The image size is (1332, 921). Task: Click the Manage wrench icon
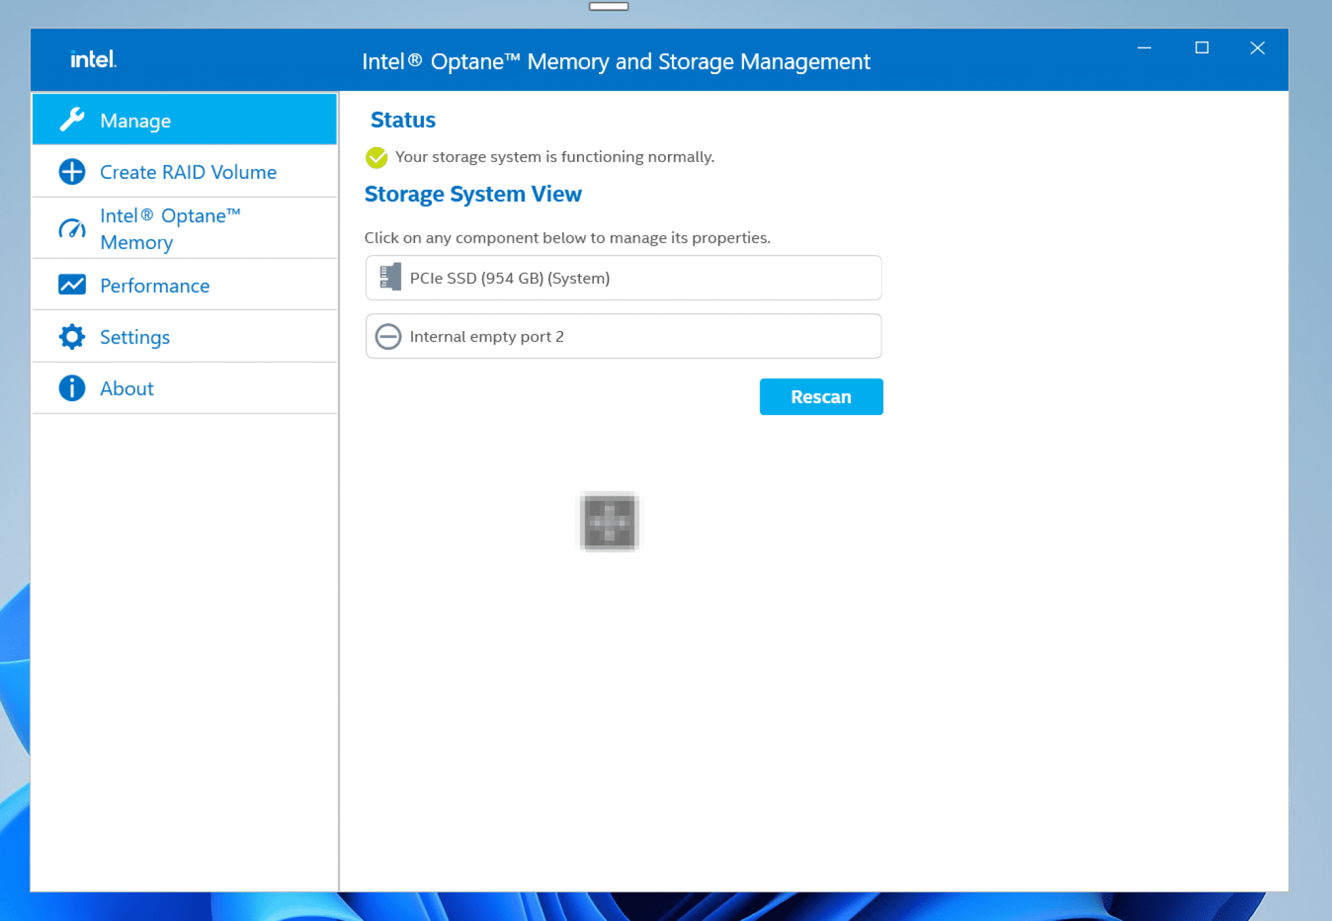[x=72, y=120]
